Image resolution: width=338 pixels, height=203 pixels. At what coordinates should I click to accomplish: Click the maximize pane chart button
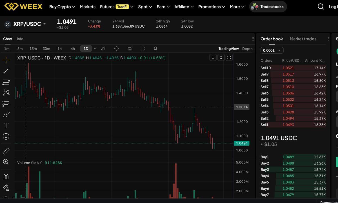[229, 58]
